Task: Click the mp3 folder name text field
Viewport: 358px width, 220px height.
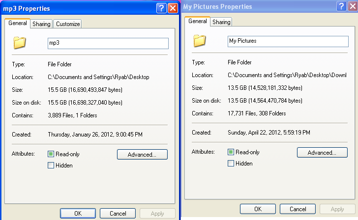Action: pos(108,43)
